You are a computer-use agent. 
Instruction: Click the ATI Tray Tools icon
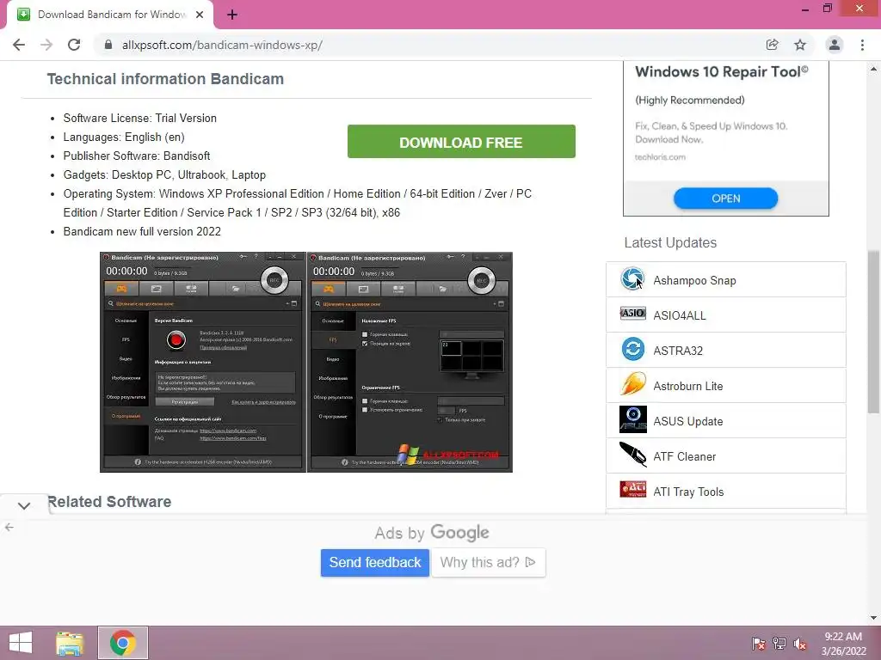(x=632, y=489)
